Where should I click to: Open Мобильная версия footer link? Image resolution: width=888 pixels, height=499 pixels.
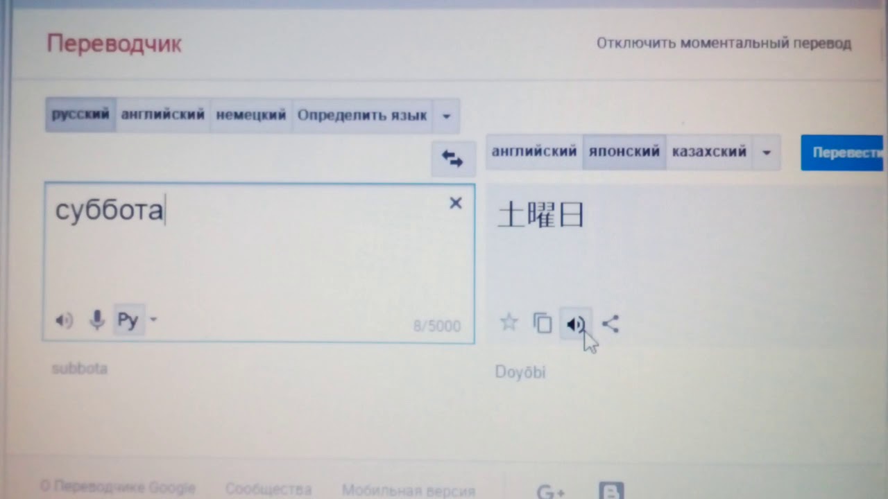(x=409, y=491)
